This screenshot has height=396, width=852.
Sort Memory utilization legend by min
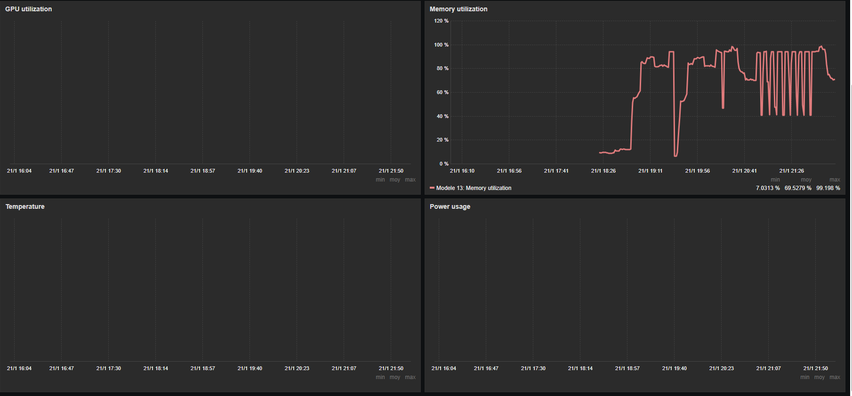click(775, 180)
